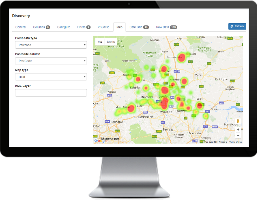This screenshot has height=200, width=258.
Task: Click the Leeds label on the map
Action: click(x=163, y=97)
